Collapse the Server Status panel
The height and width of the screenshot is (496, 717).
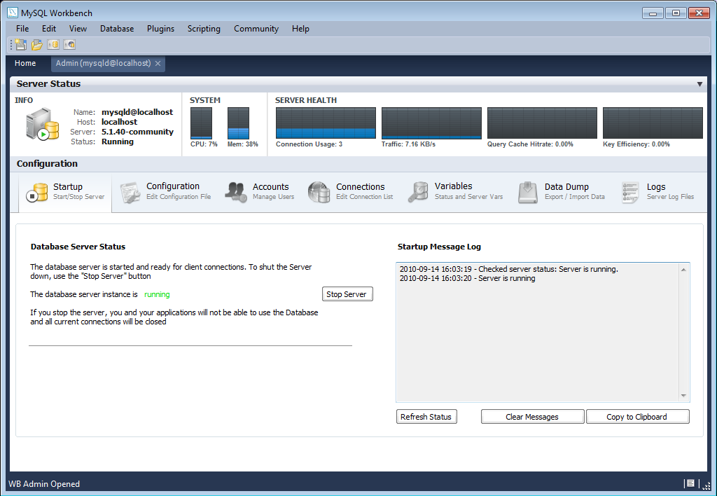(700, 83)
